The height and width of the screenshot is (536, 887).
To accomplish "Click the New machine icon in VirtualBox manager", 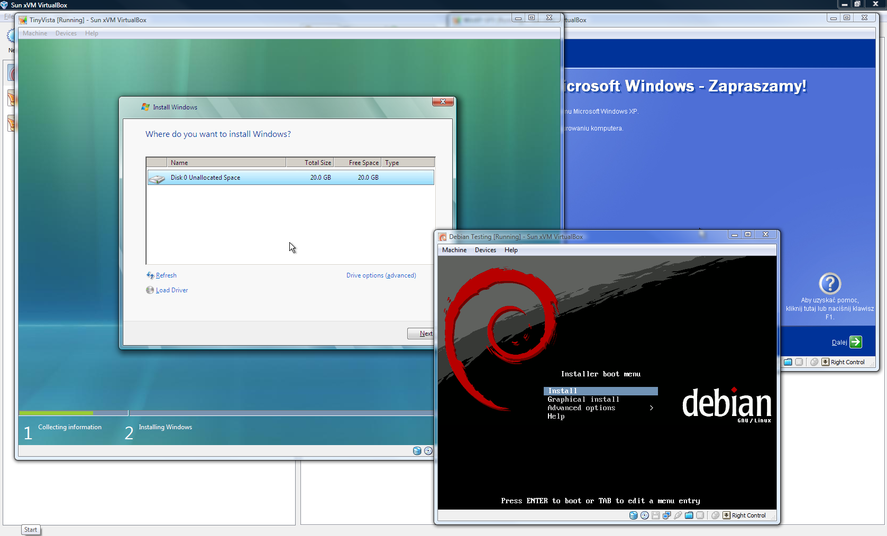I will [x=11, y=36].
